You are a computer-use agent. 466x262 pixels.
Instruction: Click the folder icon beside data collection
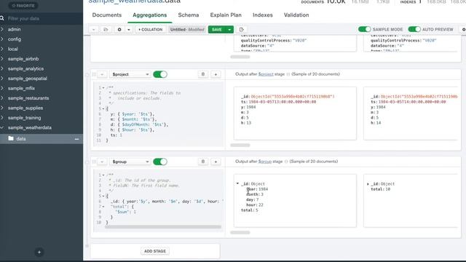pos(11,138)
